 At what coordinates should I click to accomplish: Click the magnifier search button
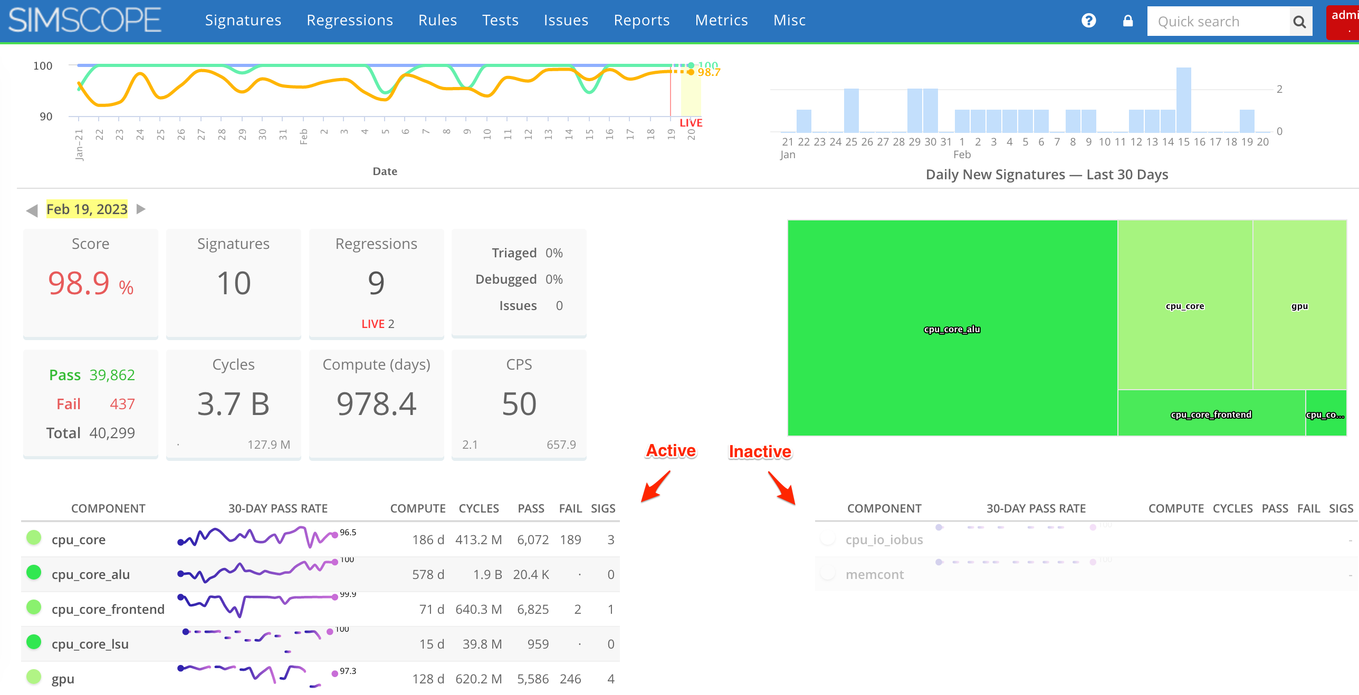(1299, 22)
